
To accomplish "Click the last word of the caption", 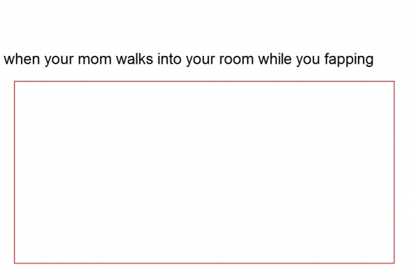I will click(x=349, y=59).
